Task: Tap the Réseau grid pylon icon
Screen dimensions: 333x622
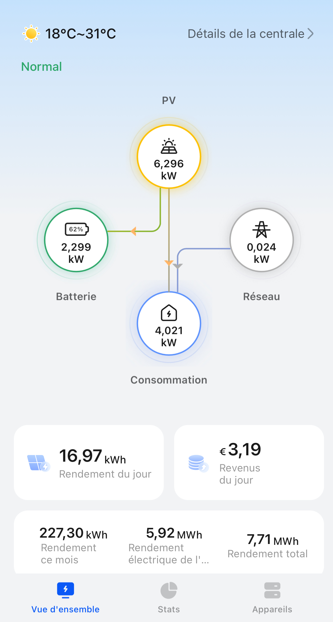Action: pyautogui.click(x=261, y=230)
